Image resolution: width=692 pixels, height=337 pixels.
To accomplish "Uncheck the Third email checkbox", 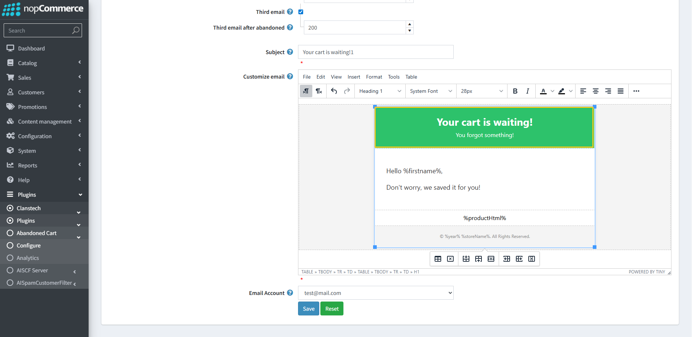I will pyautogui.click(x=301, y=12).
